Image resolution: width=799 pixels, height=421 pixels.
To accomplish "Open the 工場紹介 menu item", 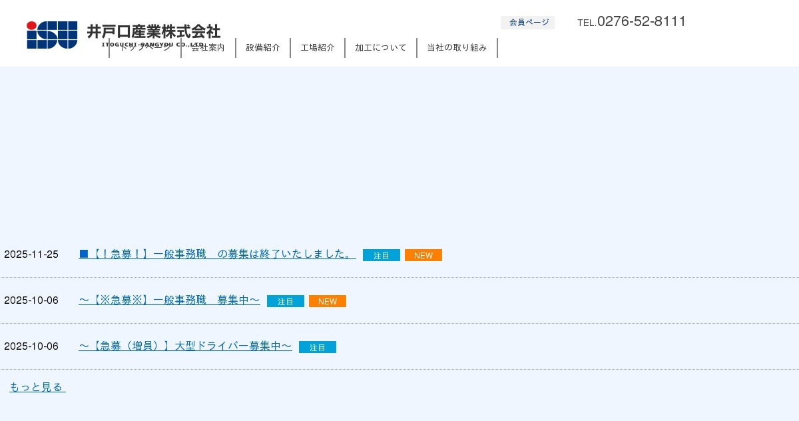I will 318,48.
